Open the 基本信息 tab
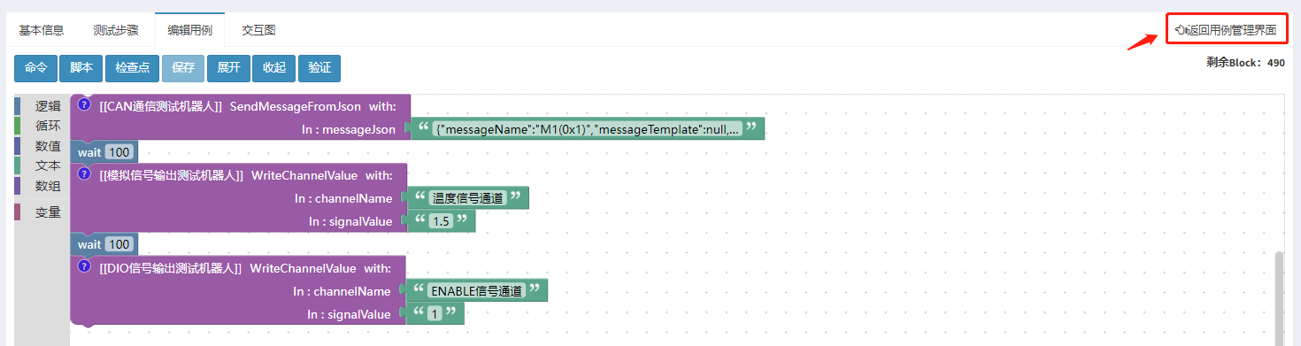Image resolution: width=1301 pixels, height=346 pixels. coord(42,30)
